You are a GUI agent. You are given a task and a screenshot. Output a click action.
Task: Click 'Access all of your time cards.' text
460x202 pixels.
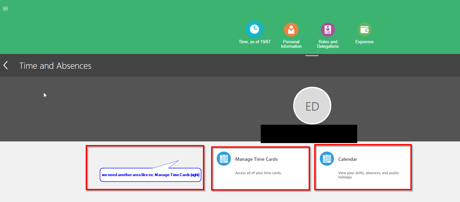258,173
